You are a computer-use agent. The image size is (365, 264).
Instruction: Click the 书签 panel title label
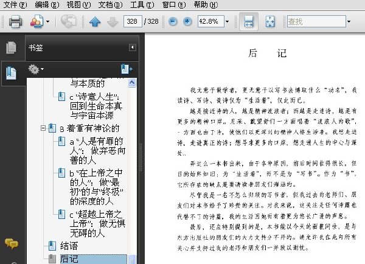(x=36, y=47)
